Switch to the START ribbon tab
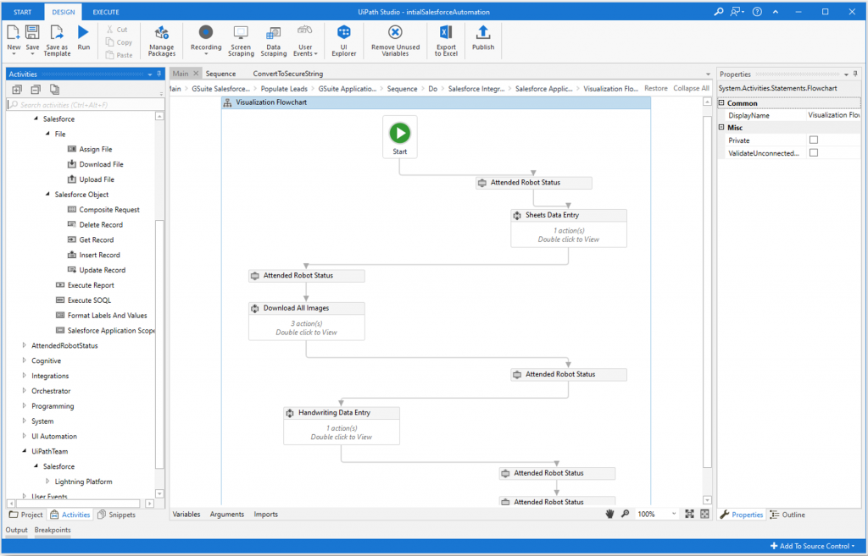868x556 pixels. 23,12
